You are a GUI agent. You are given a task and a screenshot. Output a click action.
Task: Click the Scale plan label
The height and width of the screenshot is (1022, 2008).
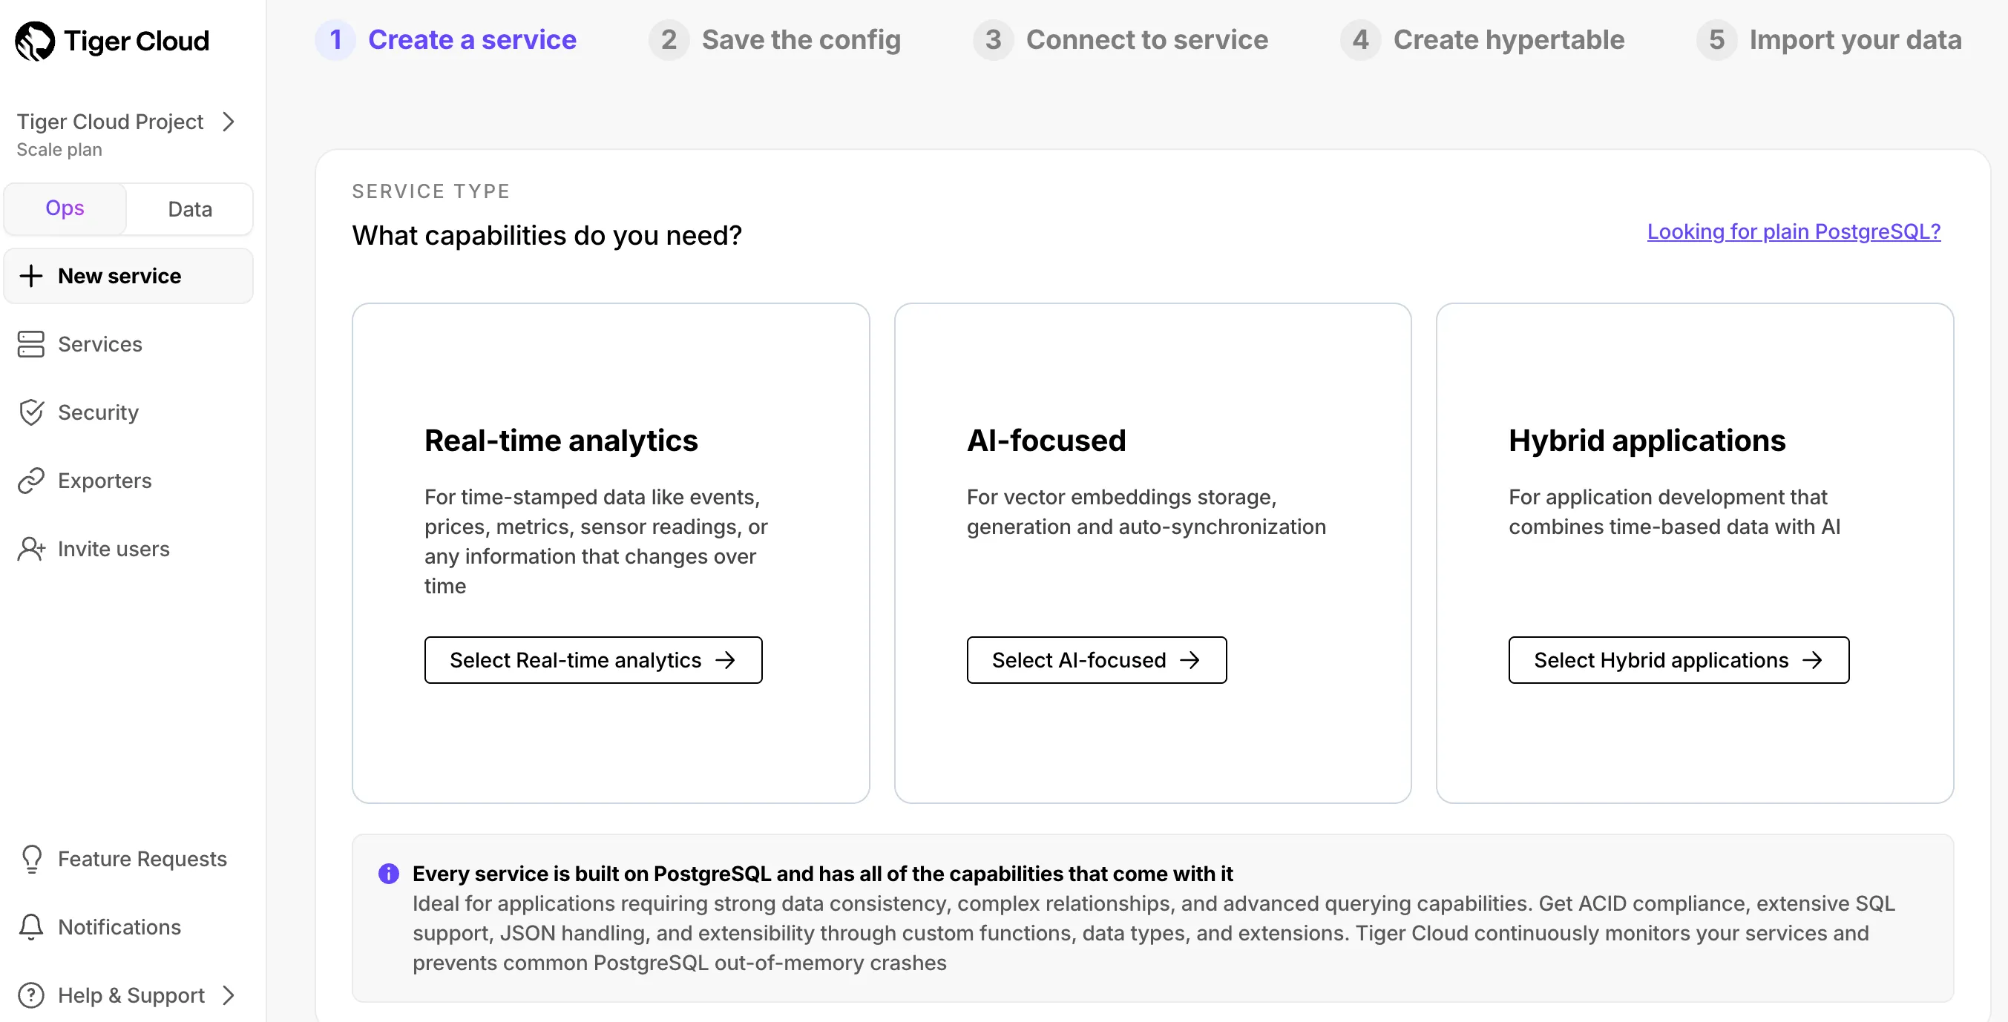point(59,150)
